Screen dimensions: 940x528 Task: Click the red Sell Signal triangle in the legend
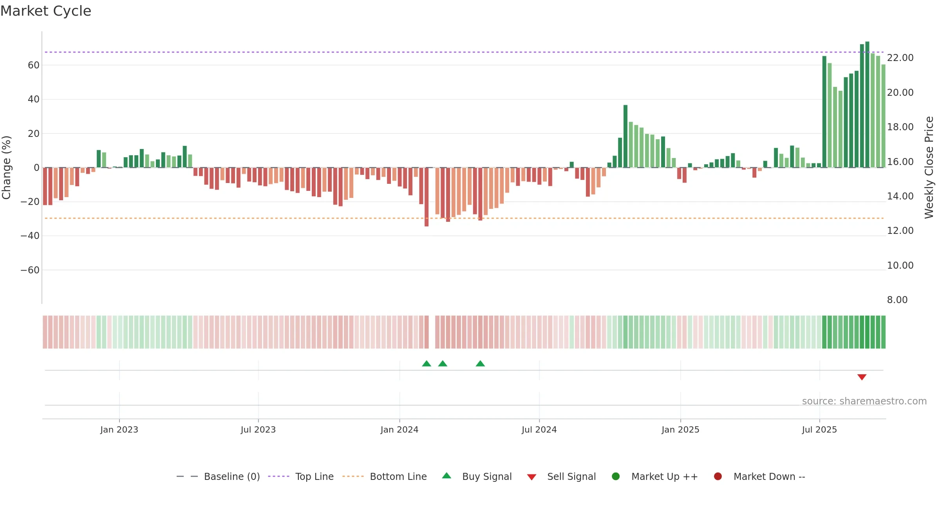[531, 477]
